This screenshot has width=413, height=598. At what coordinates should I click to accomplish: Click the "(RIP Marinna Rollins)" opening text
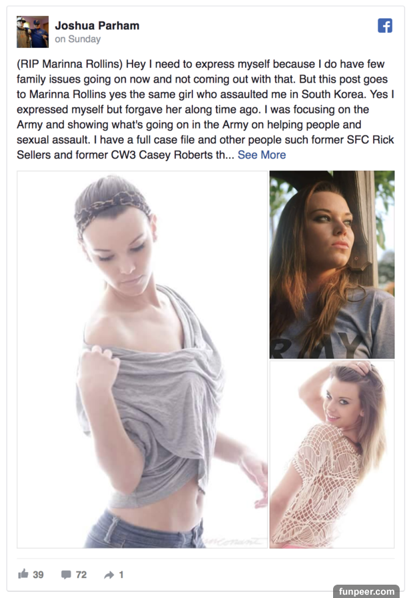pyautogui.click(x=70, y=64)
